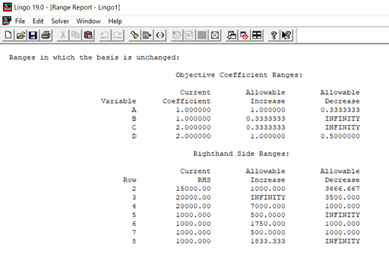389x258 pixels.
Task: Click the Tile windows icon
Action: click(x=257, y=35)
